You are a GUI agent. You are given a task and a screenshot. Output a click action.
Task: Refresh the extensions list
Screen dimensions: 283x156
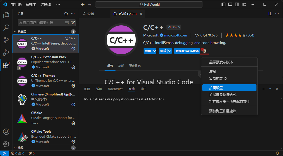click(66, 14)
